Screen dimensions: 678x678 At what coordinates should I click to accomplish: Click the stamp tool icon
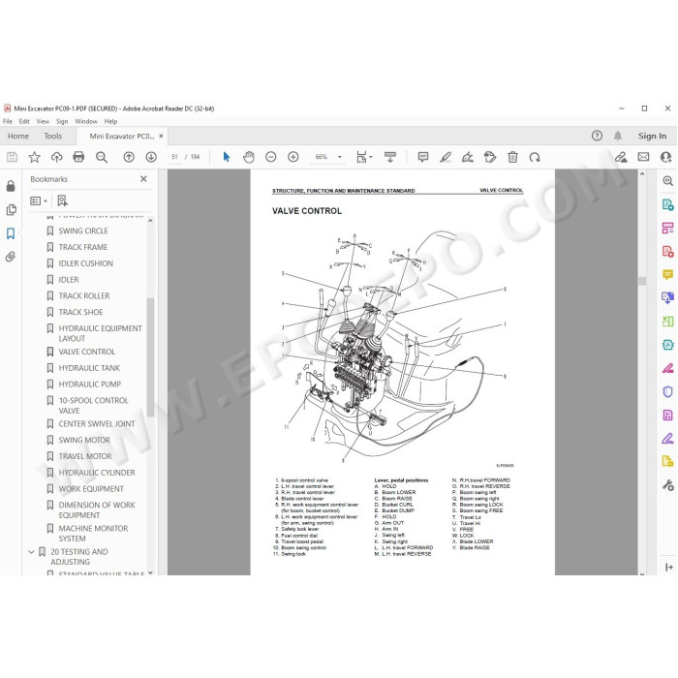[x=490, y=157]
